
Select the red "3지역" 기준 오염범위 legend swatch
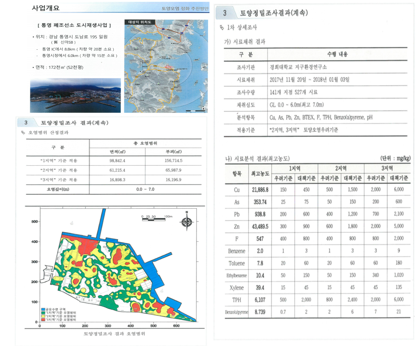click(x=43, y=320)
